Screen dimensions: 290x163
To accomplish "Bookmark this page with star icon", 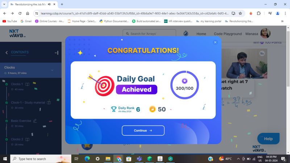I will pyautogui.click(x=240, y=13).
